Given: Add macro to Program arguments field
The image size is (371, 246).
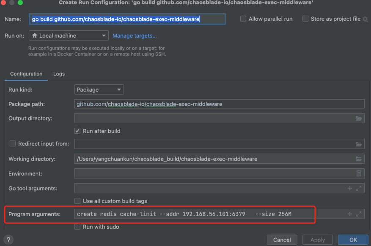Looking at the screenshot, I should 350,214.
